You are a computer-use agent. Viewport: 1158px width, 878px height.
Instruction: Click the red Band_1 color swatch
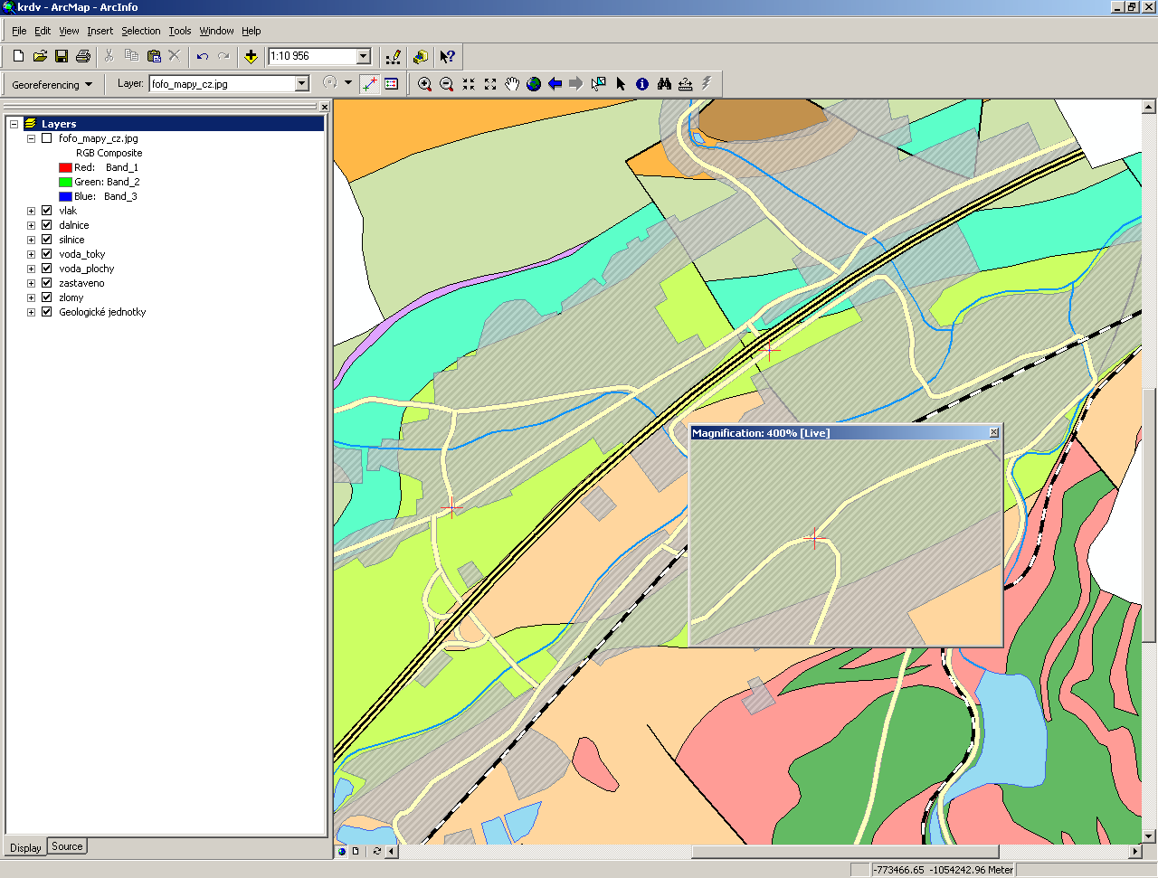point(65,167)
